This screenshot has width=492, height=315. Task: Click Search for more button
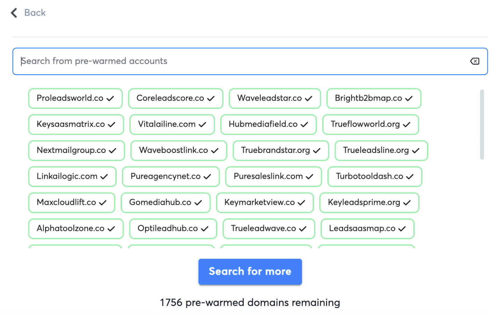[x=250, y=272]
